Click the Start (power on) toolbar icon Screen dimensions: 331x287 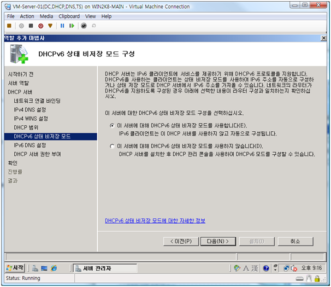pos(21,26)
